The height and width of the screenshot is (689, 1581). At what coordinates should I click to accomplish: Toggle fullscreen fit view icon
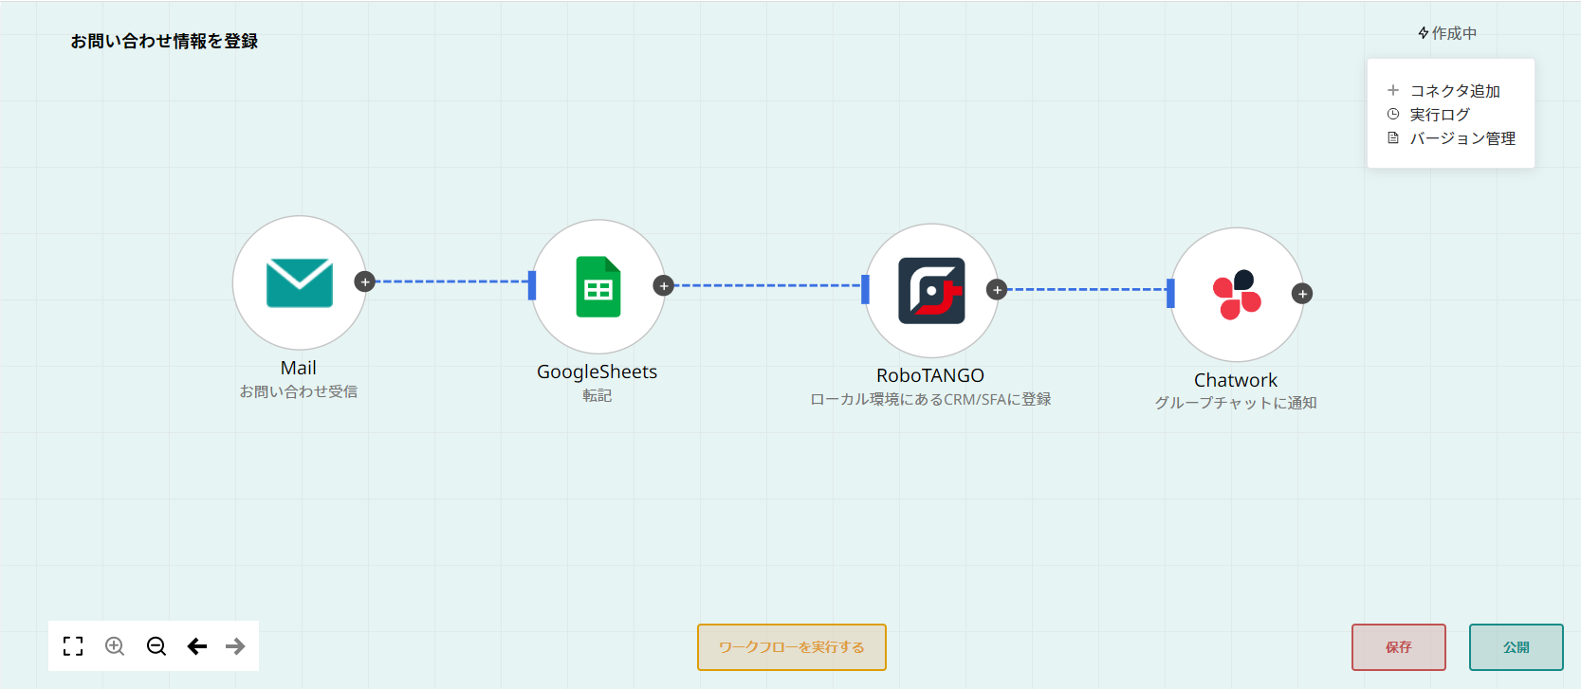click(x=73, y=646)
